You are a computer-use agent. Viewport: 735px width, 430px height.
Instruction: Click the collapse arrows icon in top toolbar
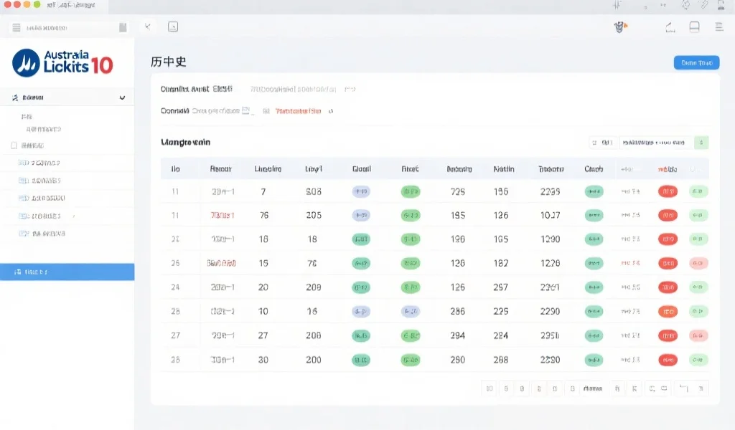click(148, 27)
